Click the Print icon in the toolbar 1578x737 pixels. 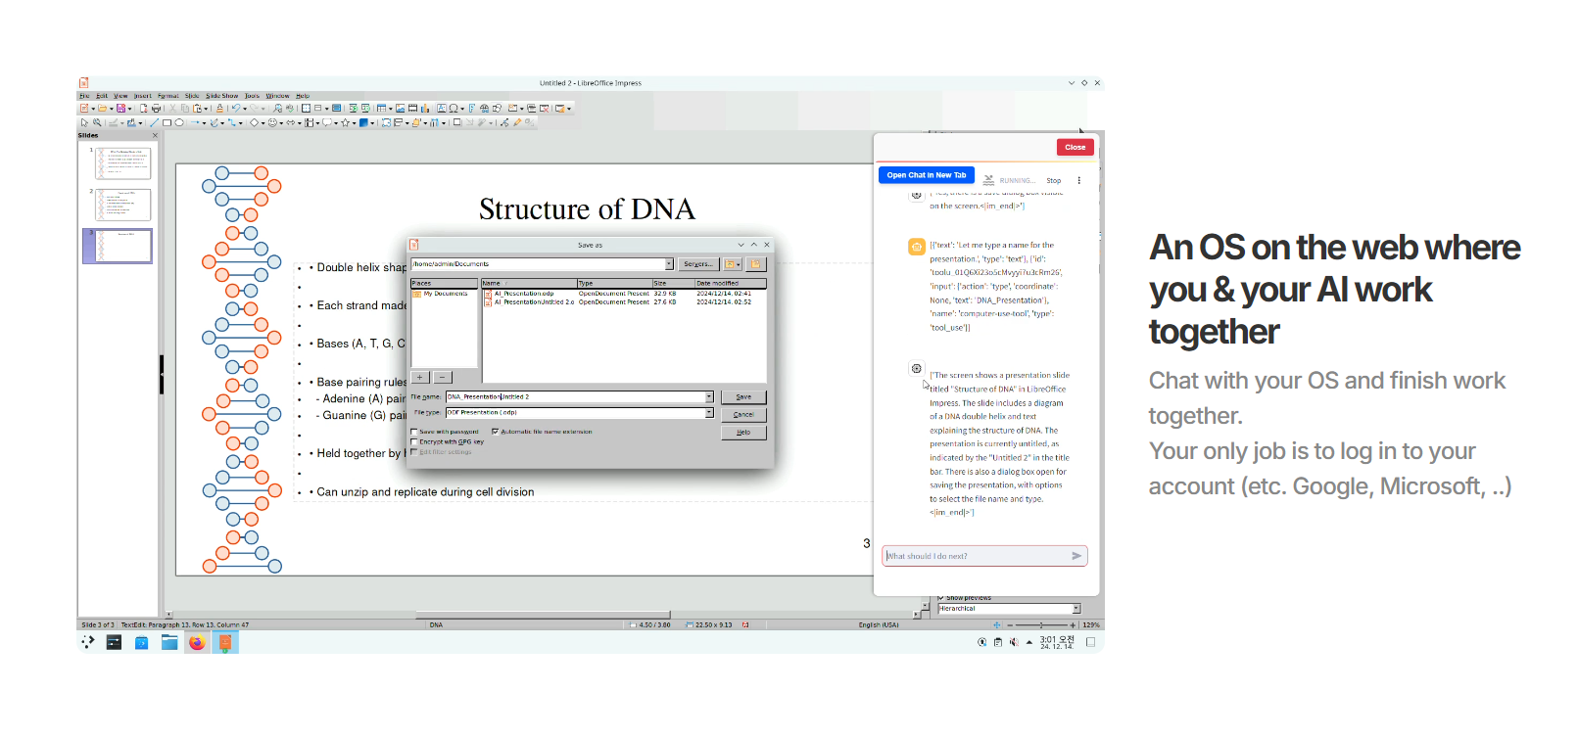(x=156, y=109)
